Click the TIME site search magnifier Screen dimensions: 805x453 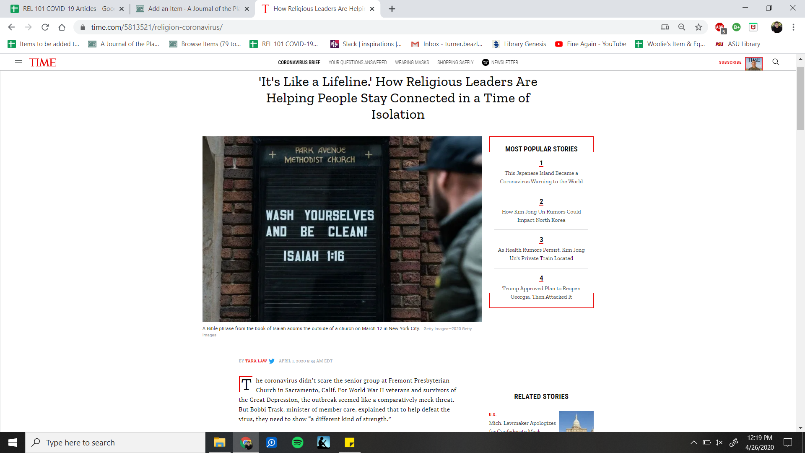click(x=776, y=62)
